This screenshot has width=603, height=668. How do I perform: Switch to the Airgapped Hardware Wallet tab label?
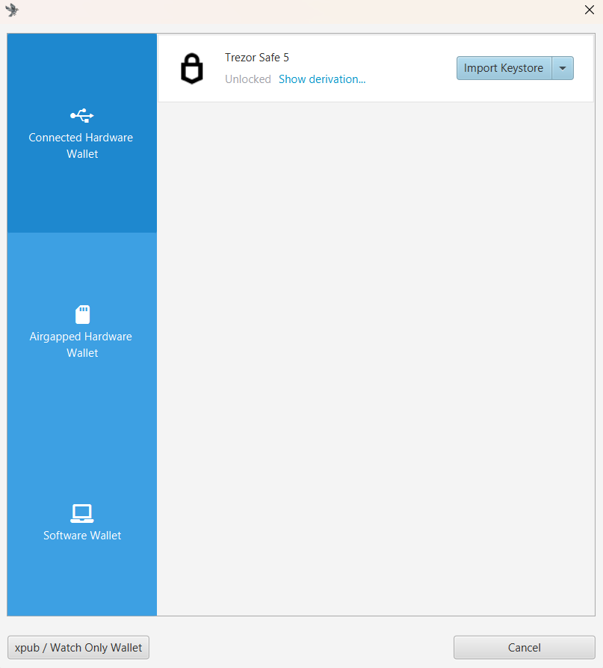81,345
